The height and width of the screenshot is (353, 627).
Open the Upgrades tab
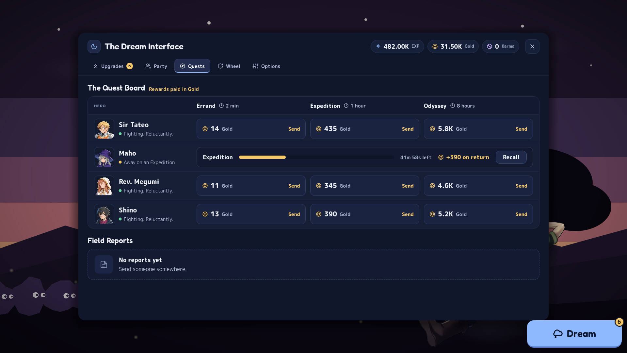[113, 66]
